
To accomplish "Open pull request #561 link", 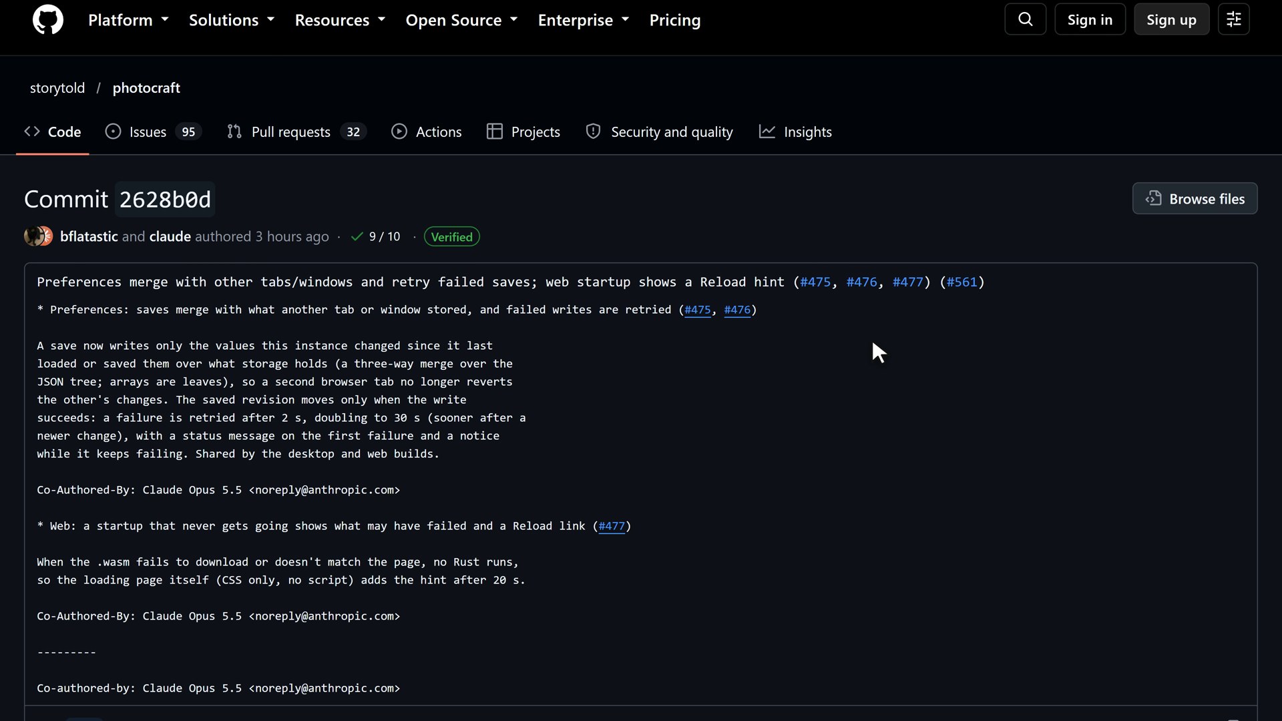I will coord(962,282).
